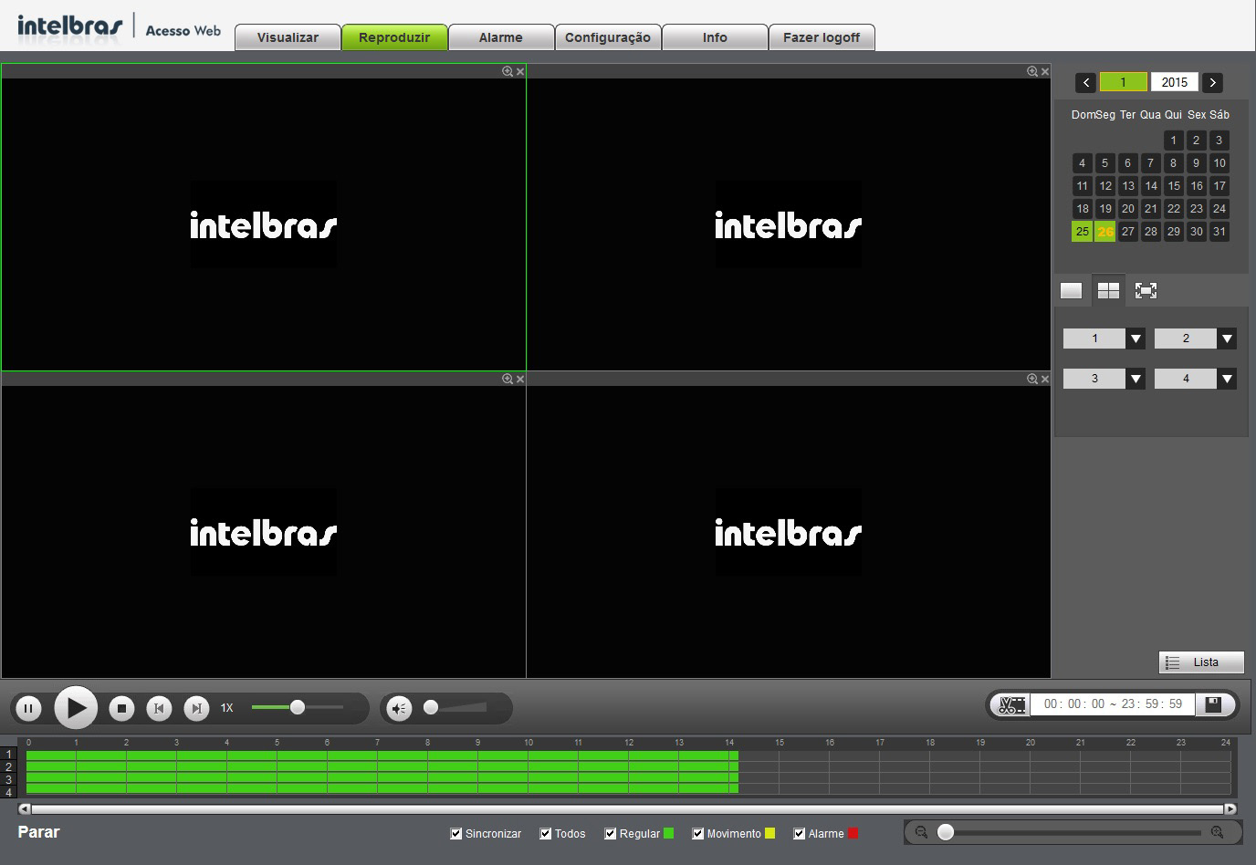Open the Visualizar tab

click(288, 37)
